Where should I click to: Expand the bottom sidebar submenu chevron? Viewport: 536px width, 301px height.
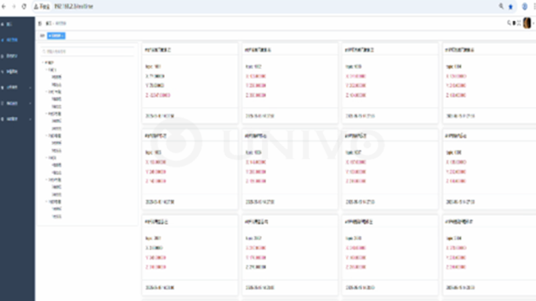tap(30, 119)
